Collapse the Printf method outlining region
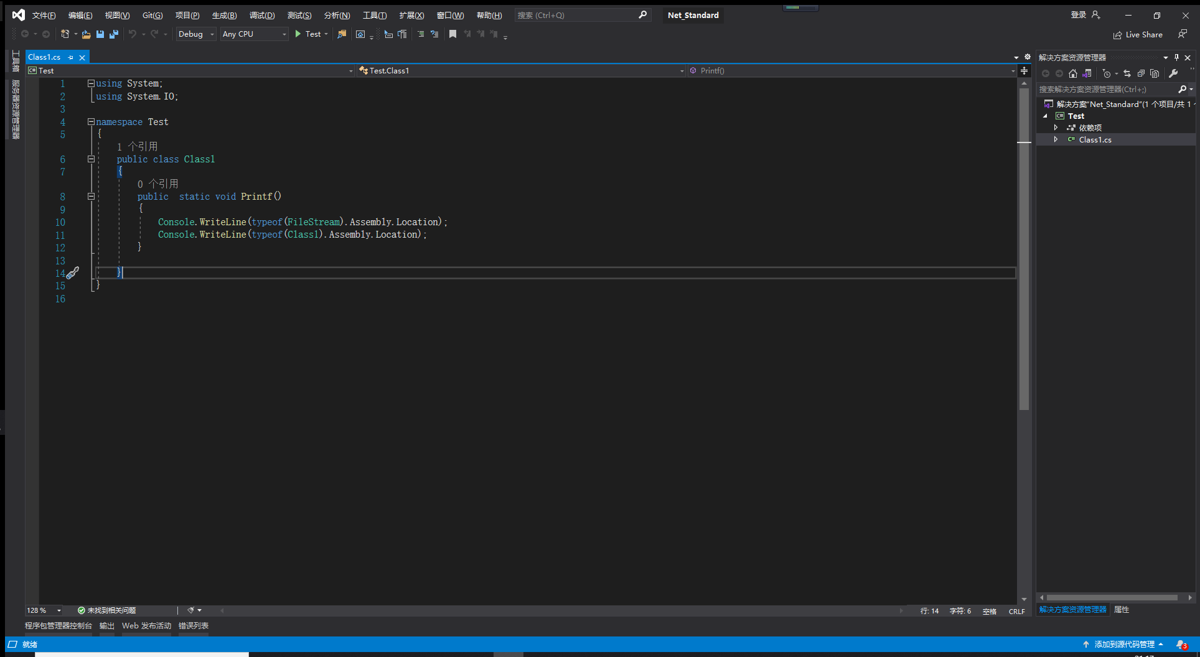The image size is (1200, 657). [91, 197]
